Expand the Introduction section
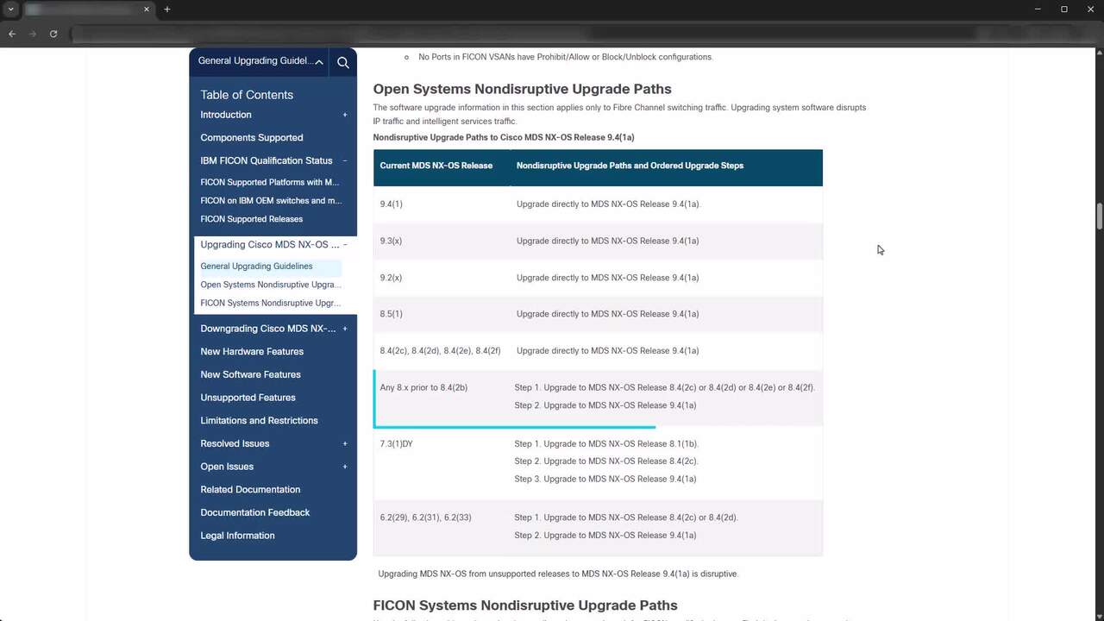 pos(345,115)
